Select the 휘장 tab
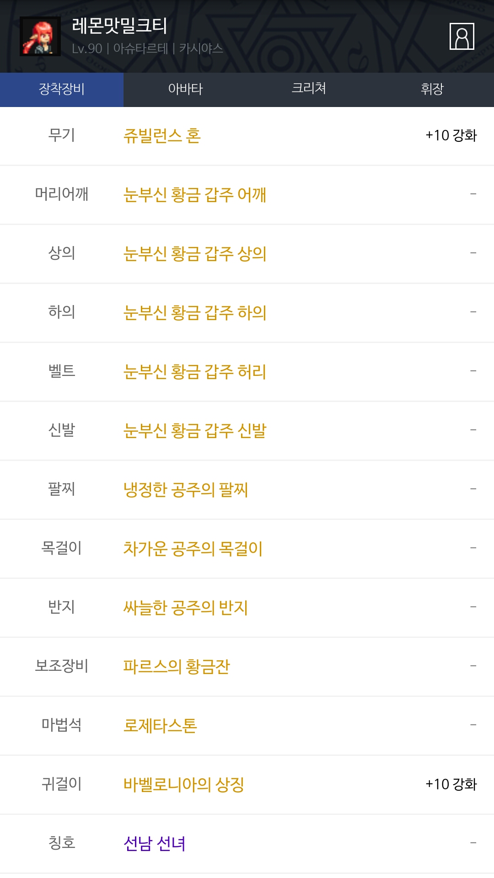The height and width of the screenshot is (878, 494). pos(432,89)
